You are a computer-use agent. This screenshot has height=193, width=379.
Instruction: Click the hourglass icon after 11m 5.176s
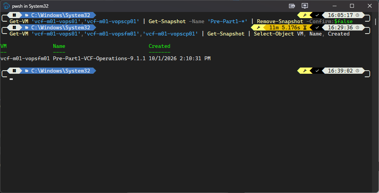[x=305, y=28]
